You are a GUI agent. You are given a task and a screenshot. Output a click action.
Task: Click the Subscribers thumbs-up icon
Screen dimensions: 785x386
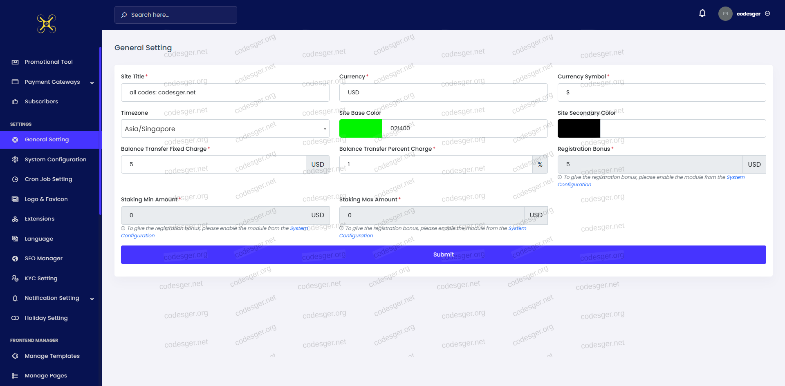[x=15, y=102]
